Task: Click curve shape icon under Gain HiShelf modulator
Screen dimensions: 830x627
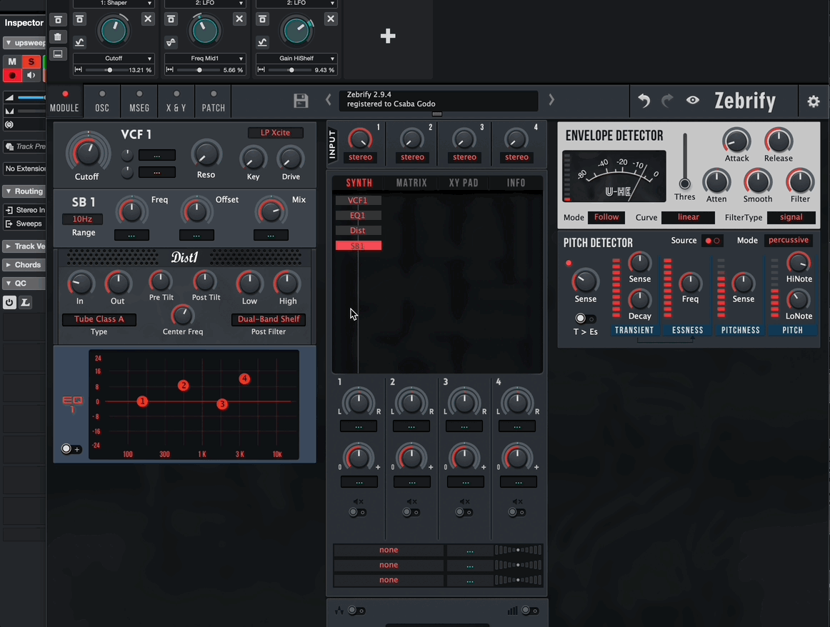Action: pos(263,42)
